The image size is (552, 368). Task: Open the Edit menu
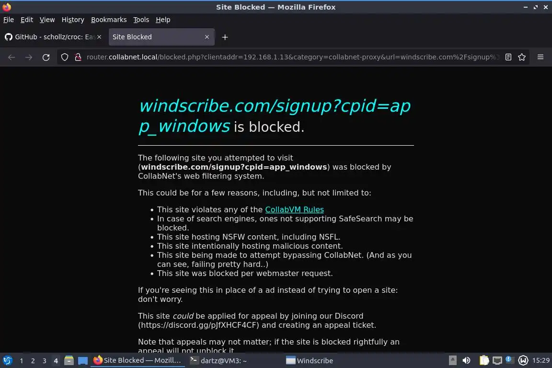(x=27, y=20)
